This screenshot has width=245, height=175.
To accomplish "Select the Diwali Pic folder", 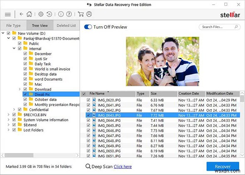I will tap(51, 94).
